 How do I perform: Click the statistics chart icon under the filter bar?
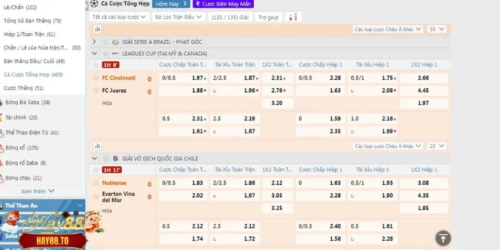click(x=97, y=29)
